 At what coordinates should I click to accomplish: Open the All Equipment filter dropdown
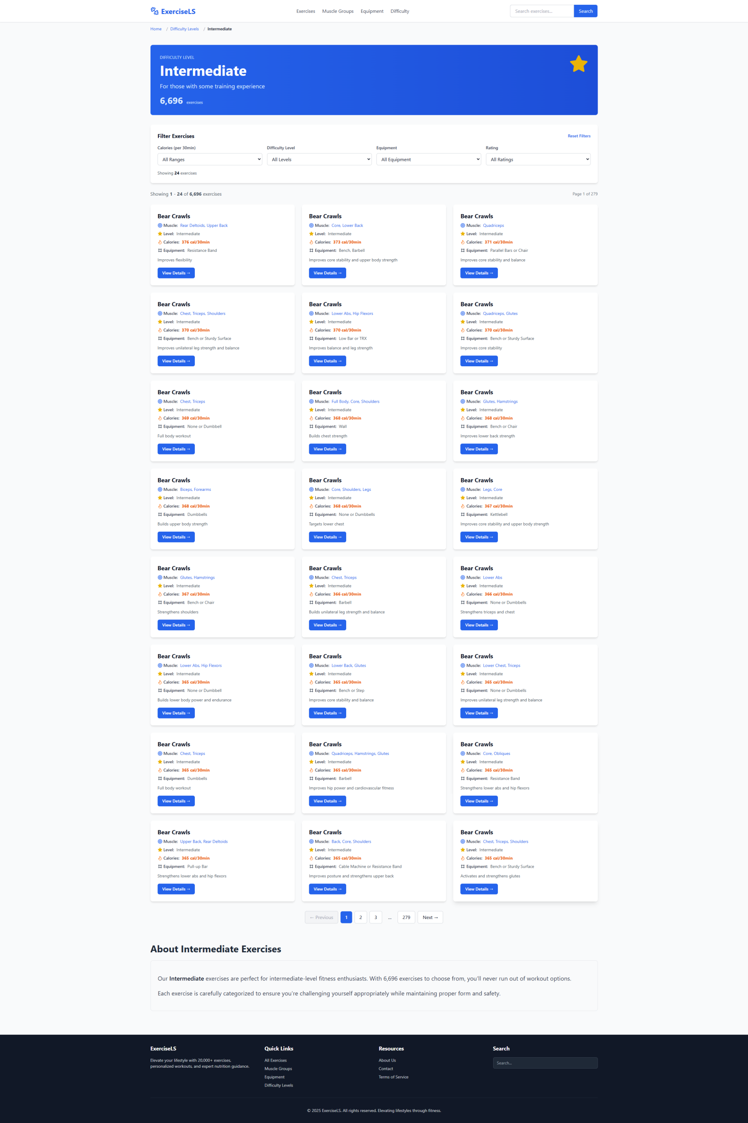click(x=428, y=159)
